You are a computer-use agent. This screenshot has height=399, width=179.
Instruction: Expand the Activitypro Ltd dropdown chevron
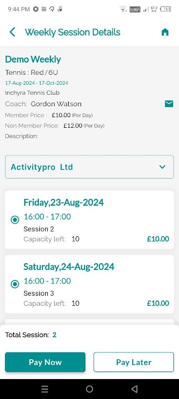coord(162,167)
